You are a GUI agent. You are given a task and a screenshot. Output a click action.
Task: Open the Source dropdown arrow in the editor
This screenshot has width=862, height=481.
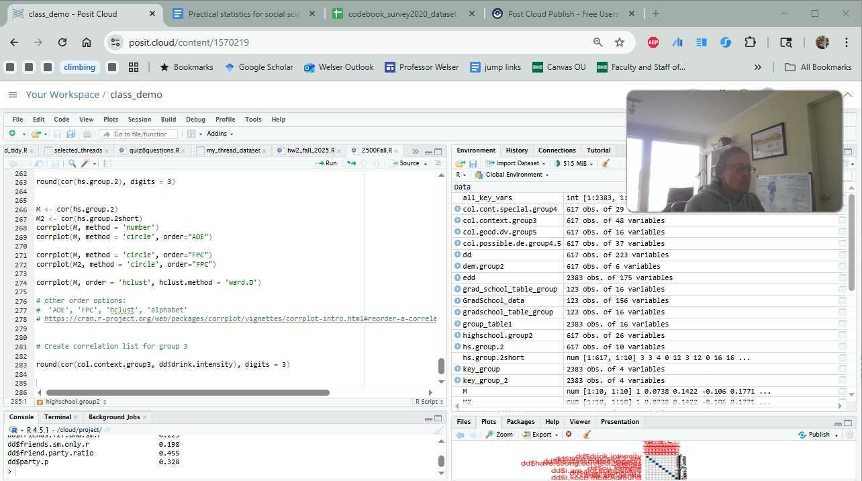click(x=426, y=163)
